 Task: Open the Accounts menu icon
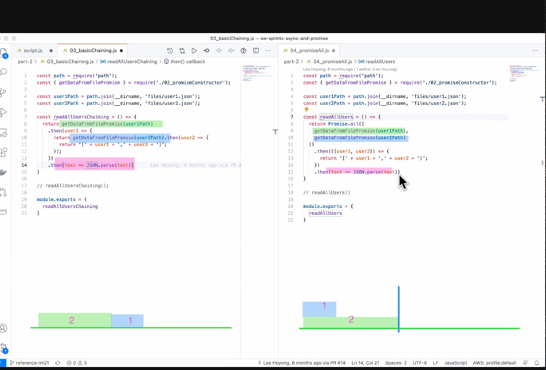click(x=3, y=328)
